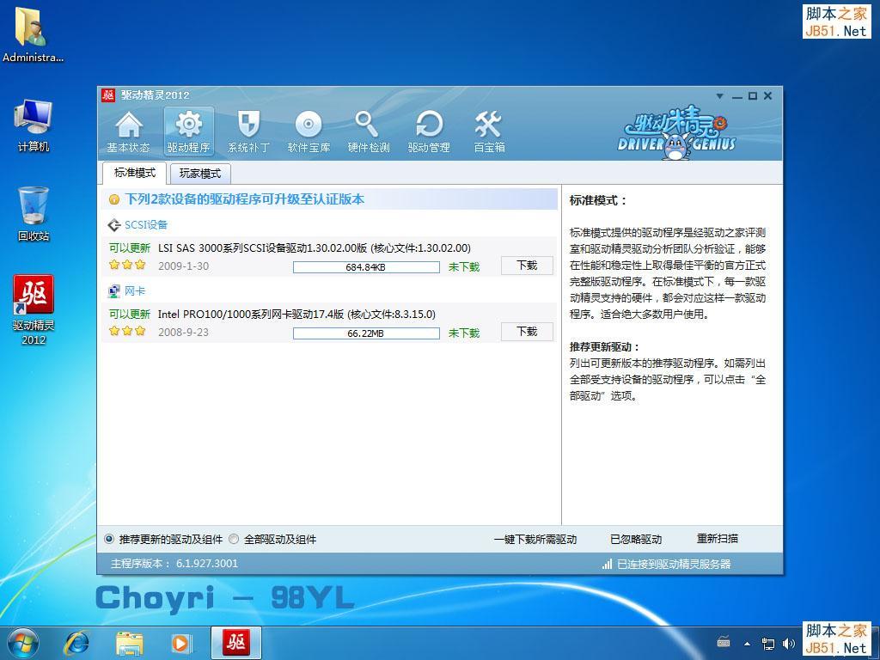880x660 pixels.
Task: Open the 基本状态 (Basic Status) panel
Action: pyautogui.click(x=128, y=131)
